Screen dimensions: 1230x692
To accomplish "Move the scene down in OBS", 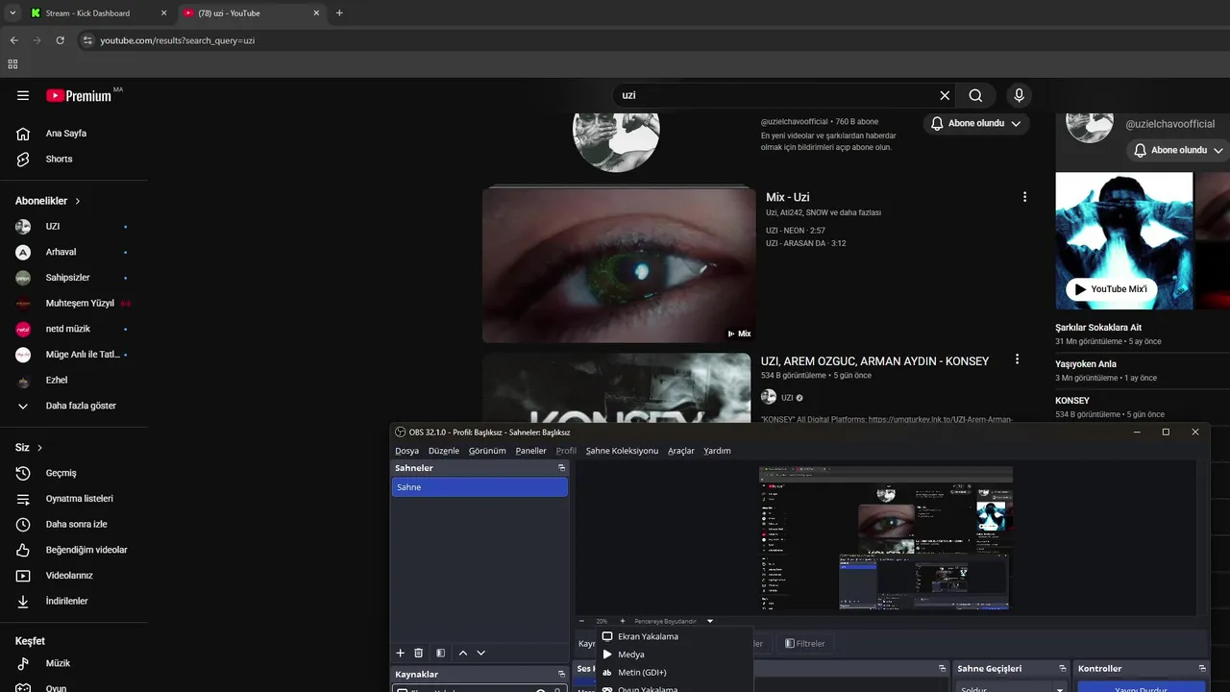I will (481, 653).
